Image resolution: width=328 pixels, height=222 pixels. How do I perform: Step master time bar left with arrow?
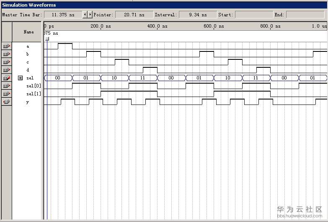click(85, 15)
